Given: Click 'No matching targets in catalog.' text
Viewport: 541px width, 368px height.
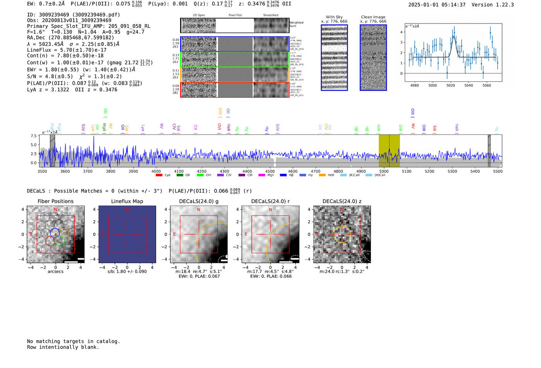Looking at the screenshot, I should click(x=73, y=341).
